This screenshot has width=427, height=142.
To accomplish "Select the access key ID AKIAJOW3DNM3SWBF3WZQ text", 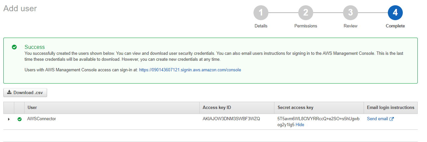I will 231,119.
